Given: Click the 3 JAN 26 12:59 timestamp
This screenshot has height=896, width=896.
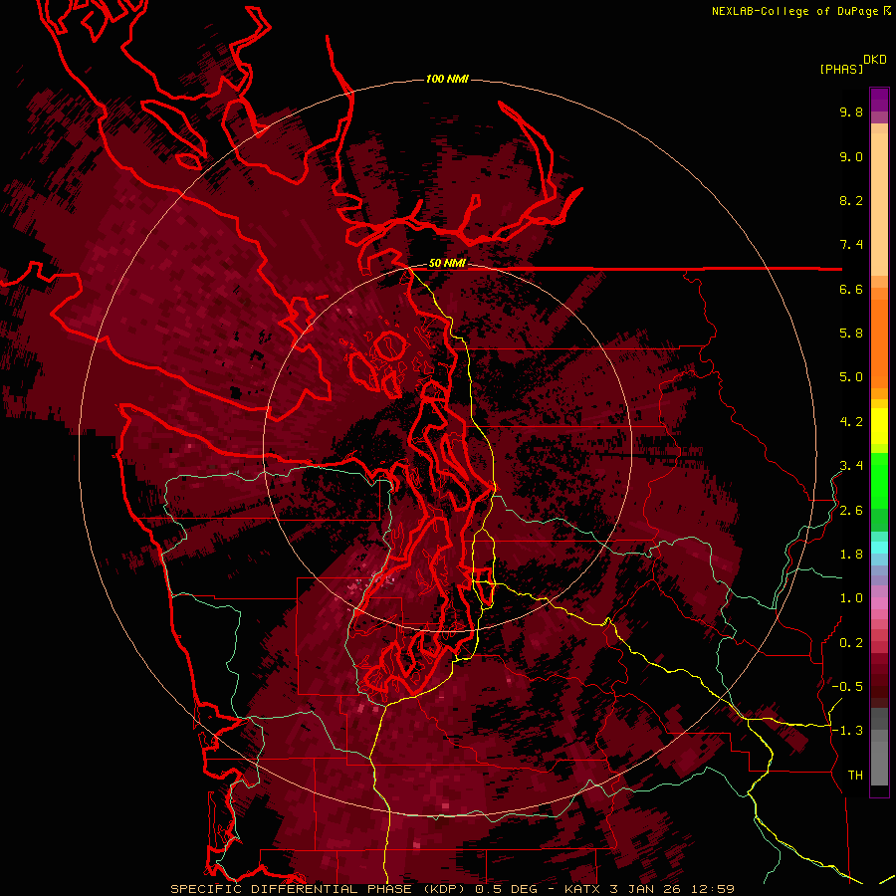Looking at the screenshot, I should (x=672, y=889).
